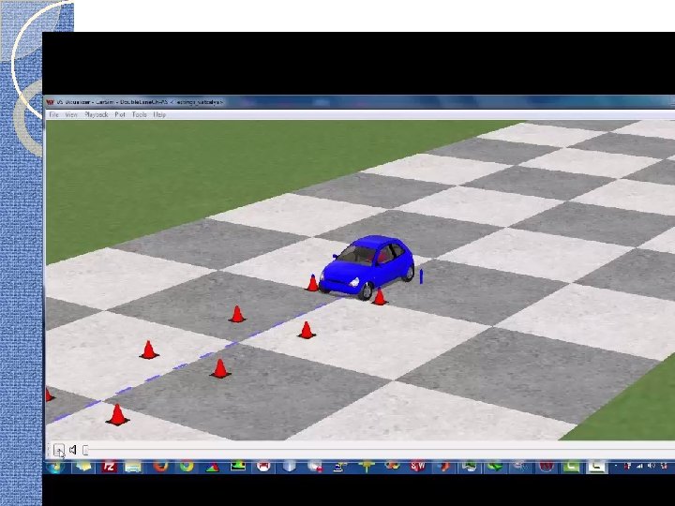The width and height of the screenshot is (675, 506).
Task: Open the Playback menu
Action: [x=96, y=114]
